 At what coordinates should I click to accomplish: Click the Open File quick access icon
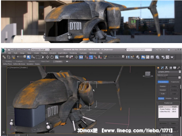click(x=12, y=50)
